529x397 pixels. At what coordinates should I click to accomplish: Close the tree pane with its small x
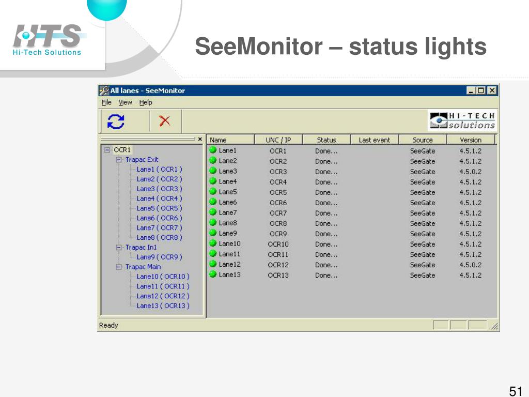coord(200,139)
